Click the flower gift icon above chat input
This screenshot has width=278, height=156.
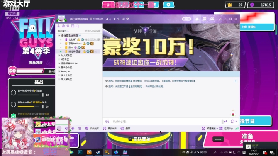tap(233, 114)
